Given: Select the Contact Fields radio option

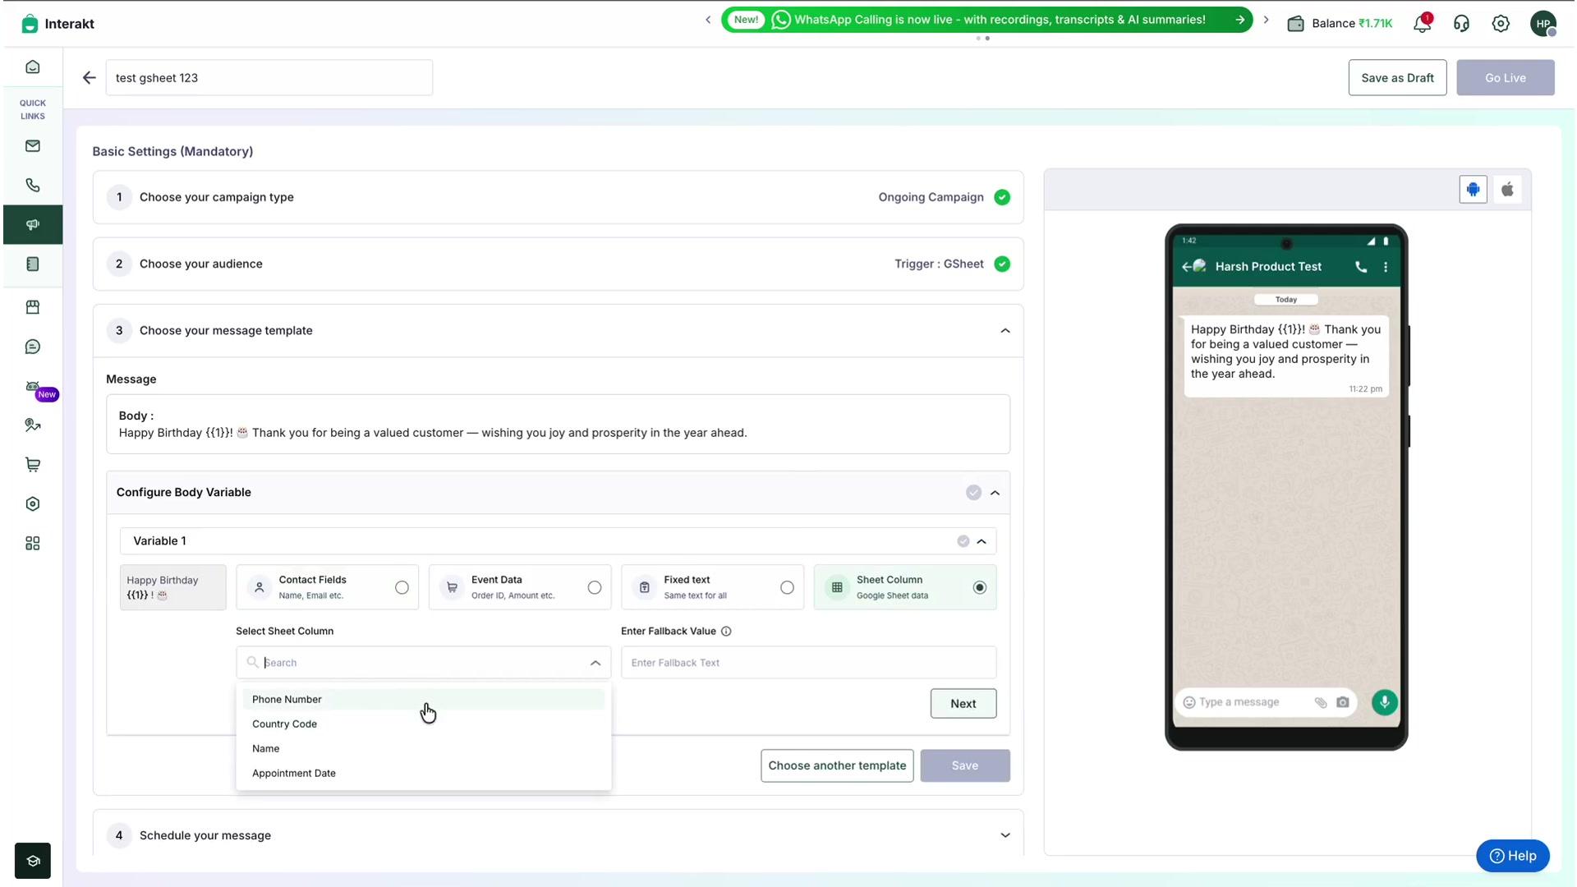Looking at the screenshot, I should click(402, 587).
